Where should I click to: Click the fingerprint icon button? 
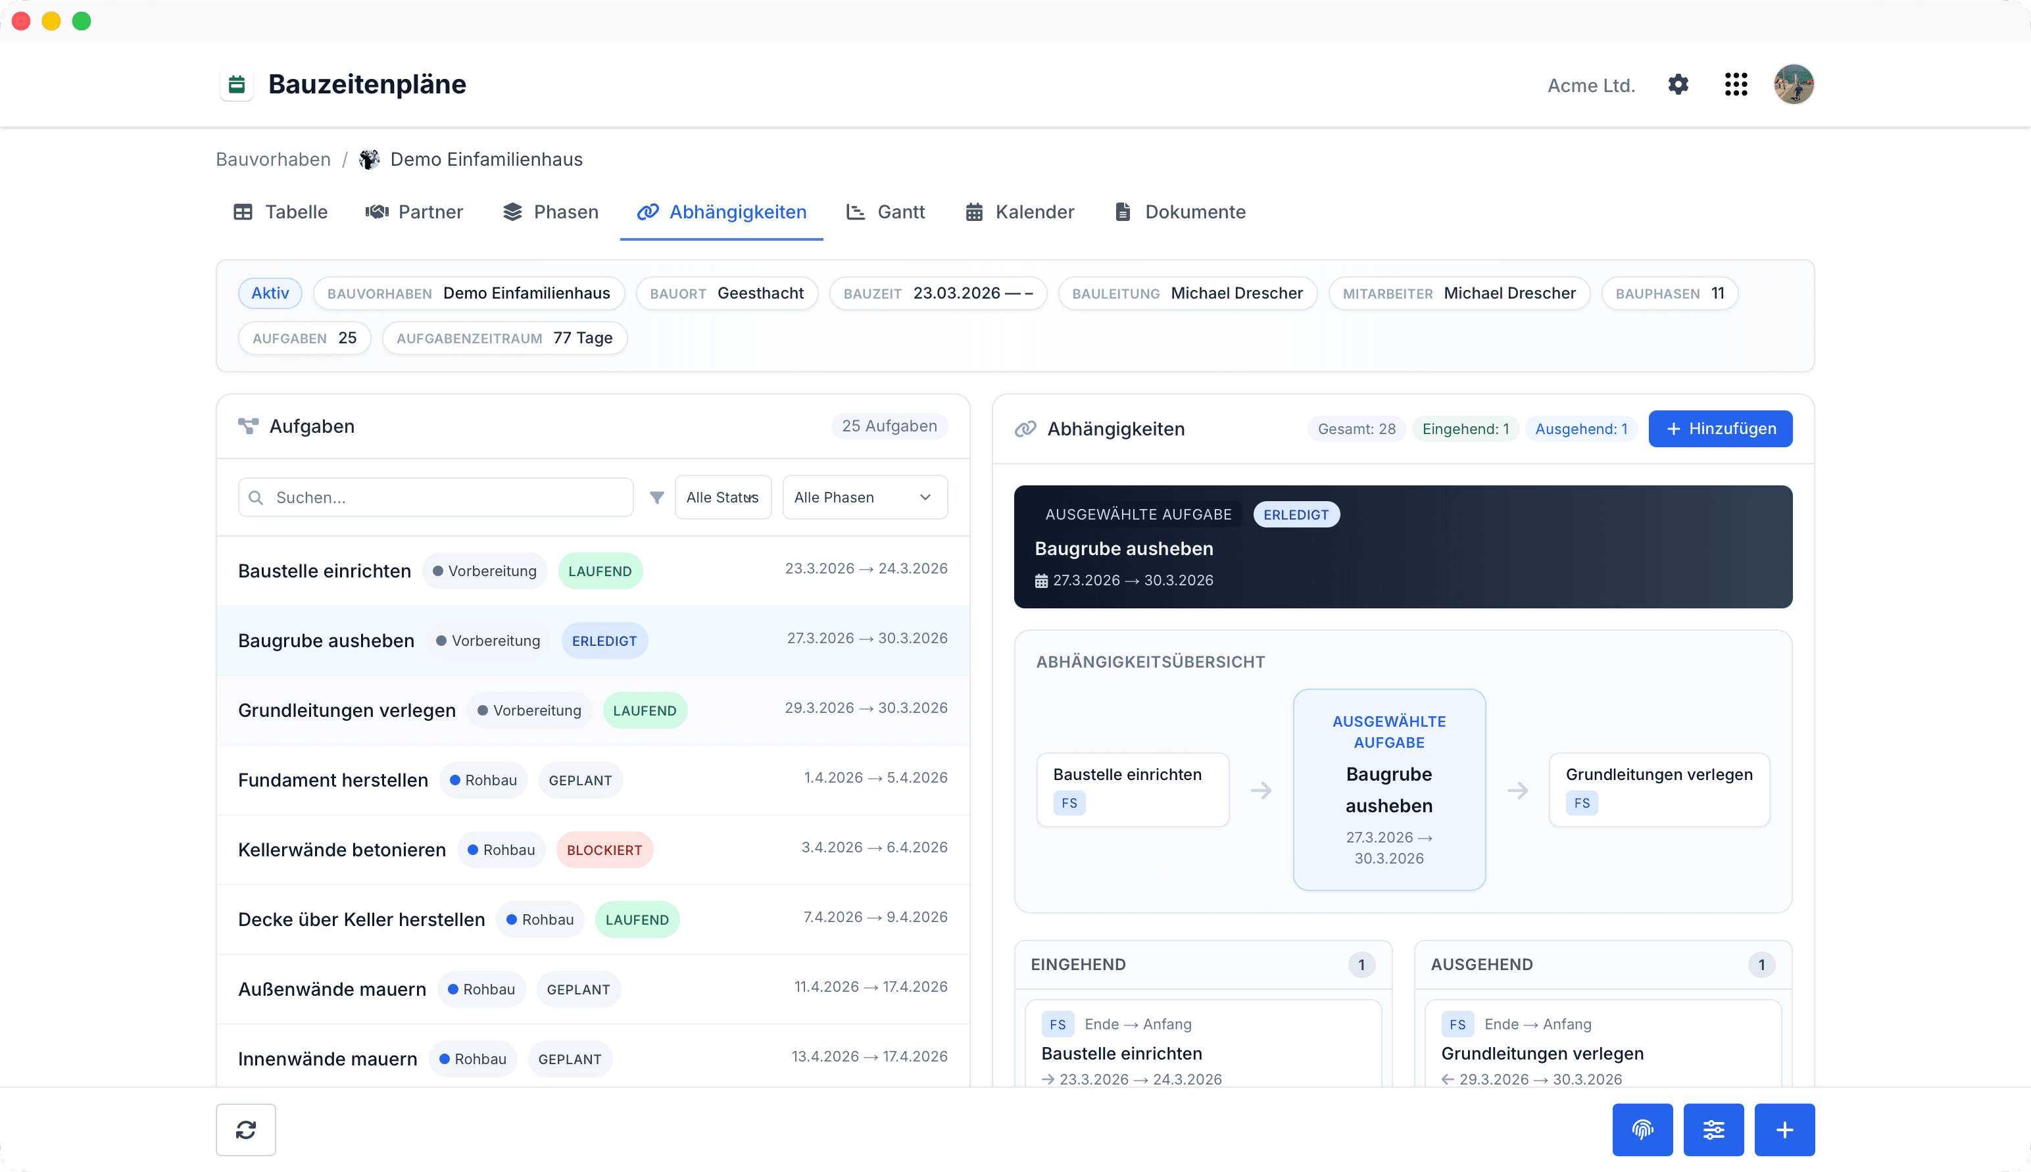(x=1642, y=1129)
